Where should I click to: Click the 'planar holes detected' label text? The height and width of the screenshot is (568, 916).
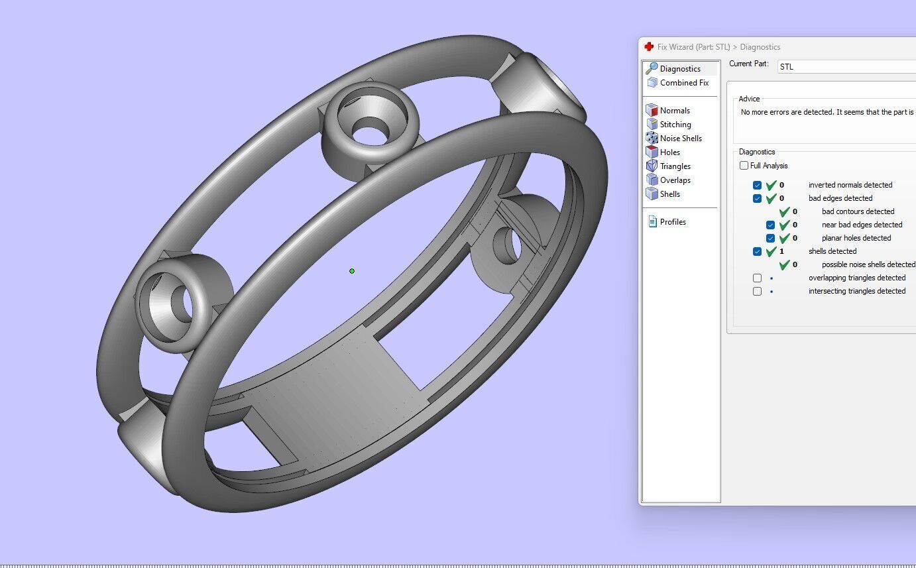pos(856,238)
